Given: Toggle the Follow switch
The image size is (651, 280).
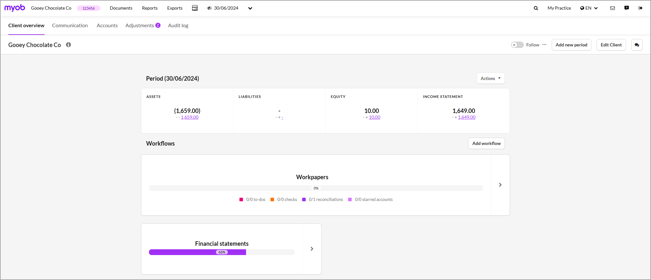Looking at the screenshot, I should pyautogui.click(x=517, y=45).
